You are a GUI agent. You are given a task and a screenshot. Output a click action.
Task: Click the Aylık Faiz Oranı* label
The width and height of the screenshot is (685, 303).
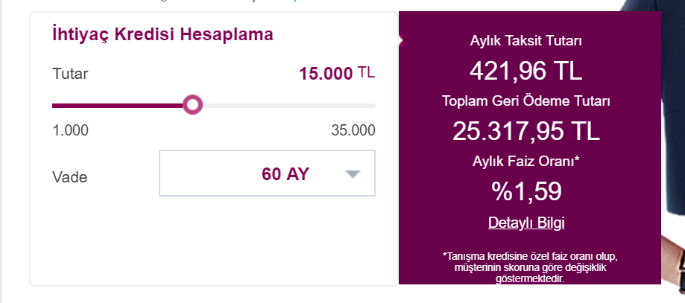click(526, 161)
